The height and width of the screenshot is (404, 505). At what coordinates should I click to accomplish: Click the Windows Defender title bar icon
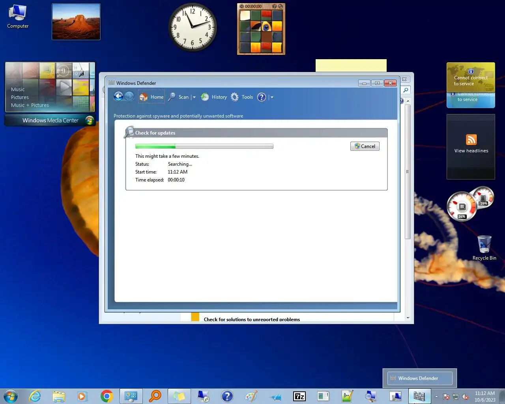[111, 83]
